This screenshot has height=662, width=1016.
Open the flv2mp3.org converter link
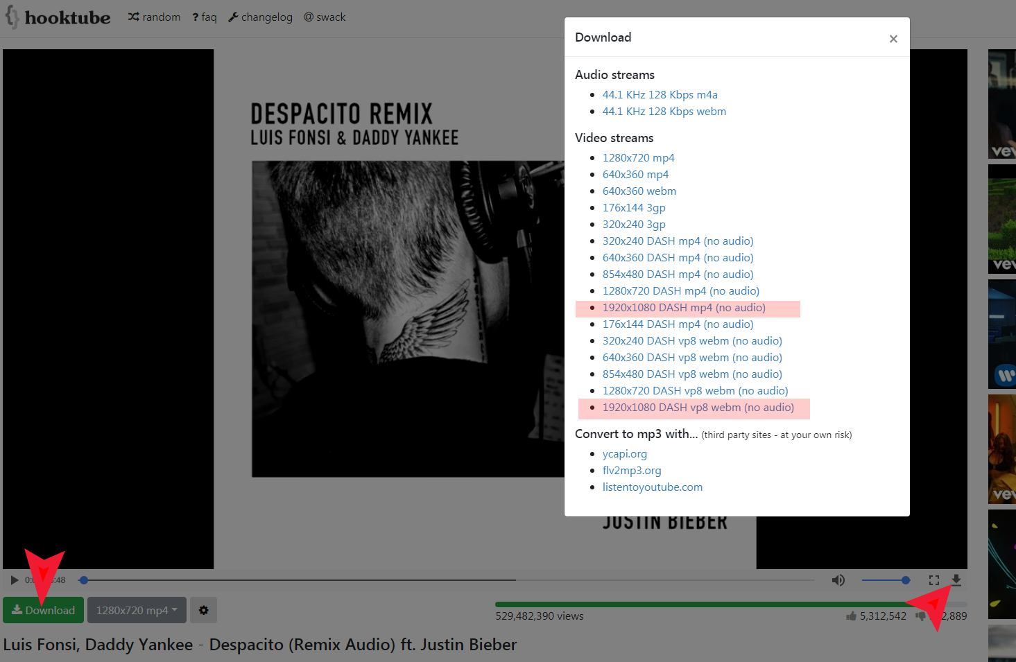[x=631, y=471]
